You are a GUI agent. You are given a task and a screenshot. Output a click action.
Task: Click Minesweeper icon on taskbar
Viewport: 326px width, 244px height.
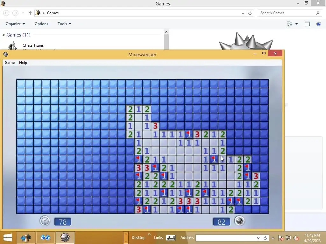pyautogui.click(x=65, y=238)
